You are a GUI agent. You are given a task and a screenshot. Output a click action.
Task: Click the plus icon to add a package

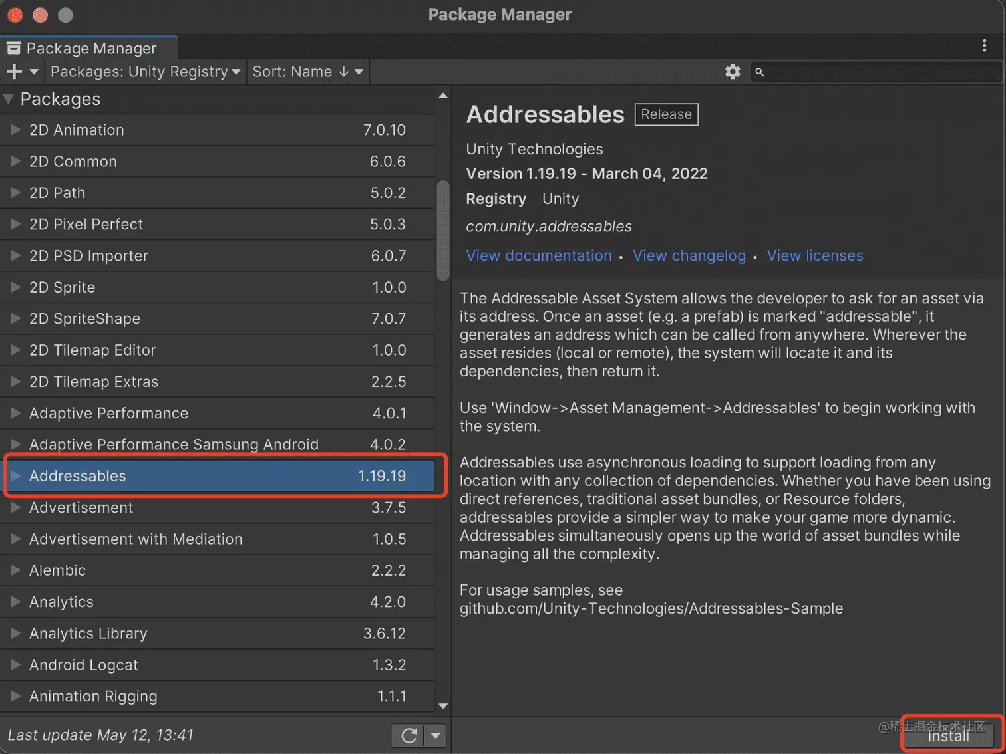point(15,72)
